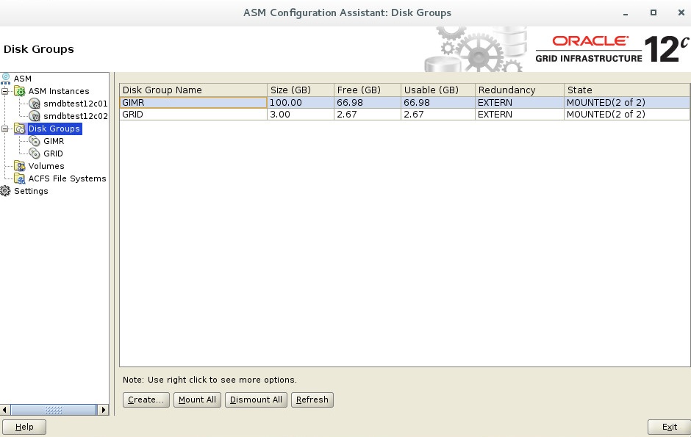
Task: Click the tree panel horizontal scrollbar thumb
Action: click(x=54, y=410)
